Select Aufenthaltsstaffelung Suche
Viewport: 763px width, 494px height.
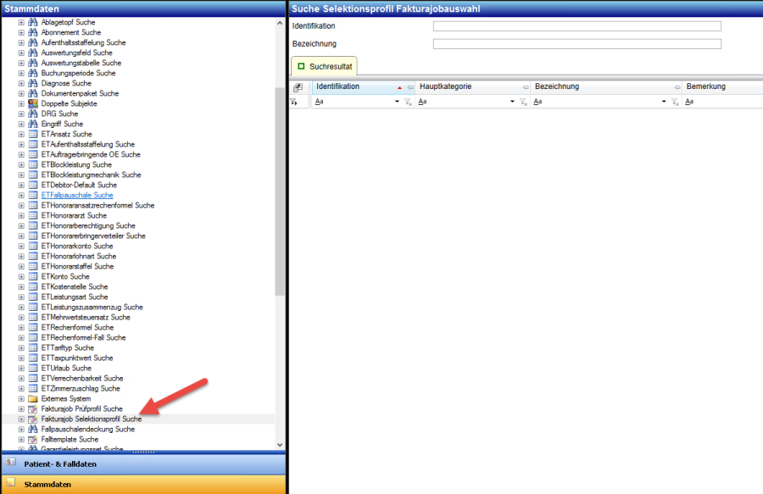(x=83, y=42)
